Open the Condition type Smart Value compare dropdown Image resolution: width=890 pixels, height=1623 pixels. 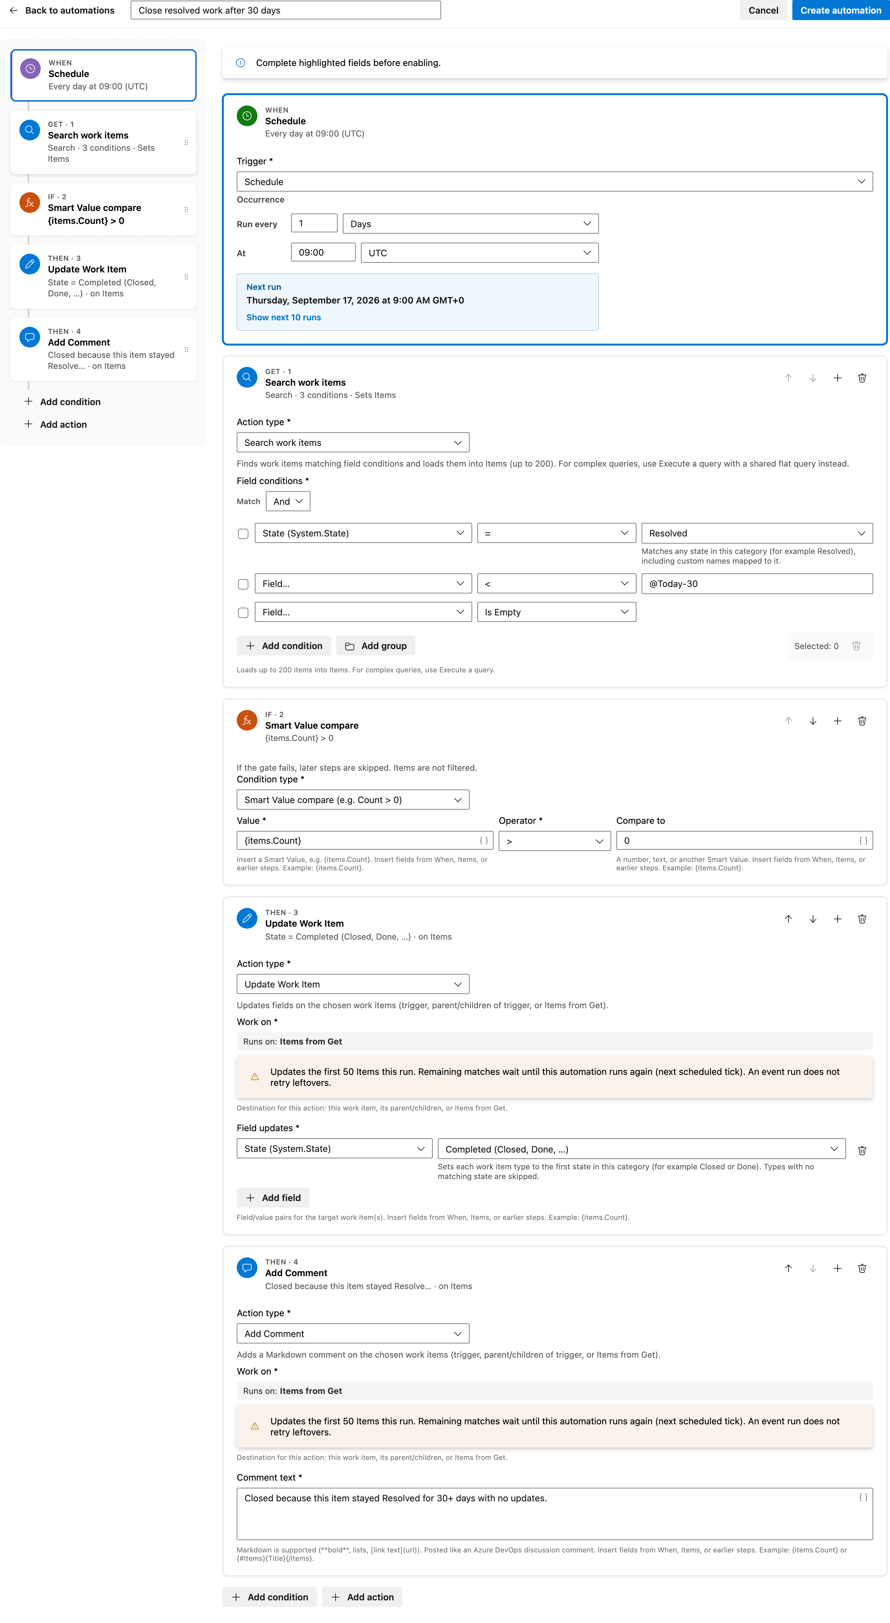click(353, 800)
